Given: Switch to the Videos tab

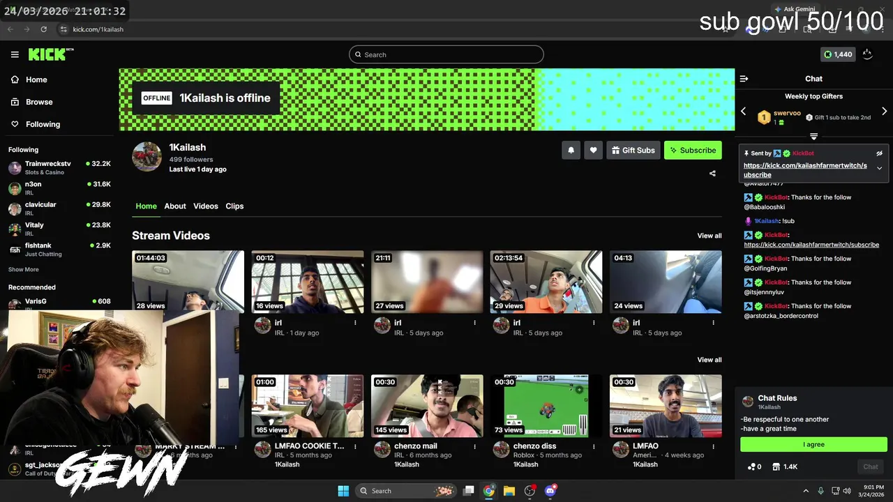Looking at the screenshot, I should pos(206,206).
